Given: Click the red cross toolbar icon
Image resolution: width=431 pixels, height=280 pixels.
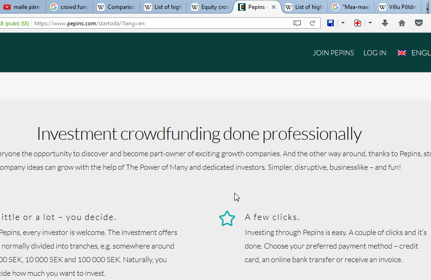Looking at the screenshot, I should pyautogui.click(x=358, y=23).
